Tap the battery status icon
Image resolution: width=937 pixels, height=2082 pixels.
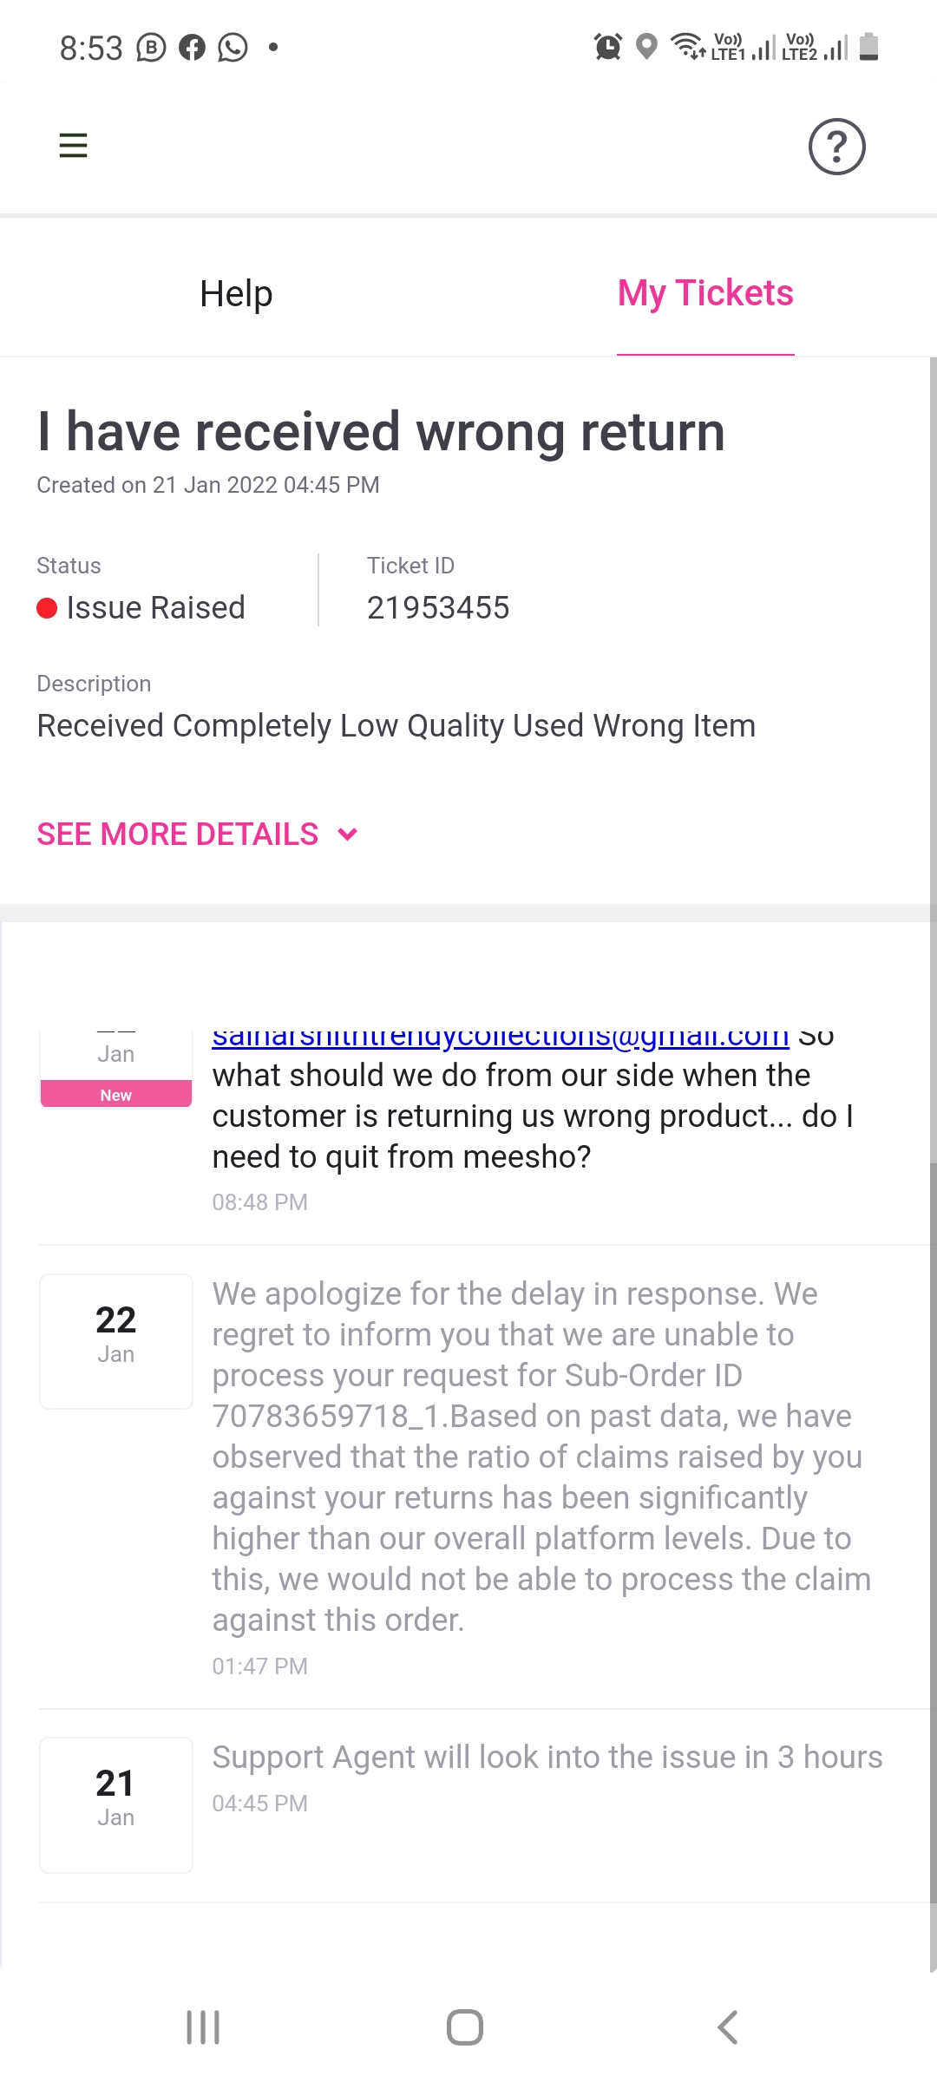(x=868, y=46)
